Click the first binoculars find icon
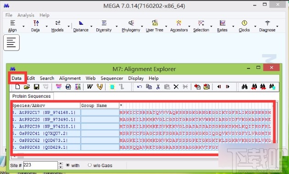The height and width of the screenshot is (174, 289). click(x=245, y=86)
